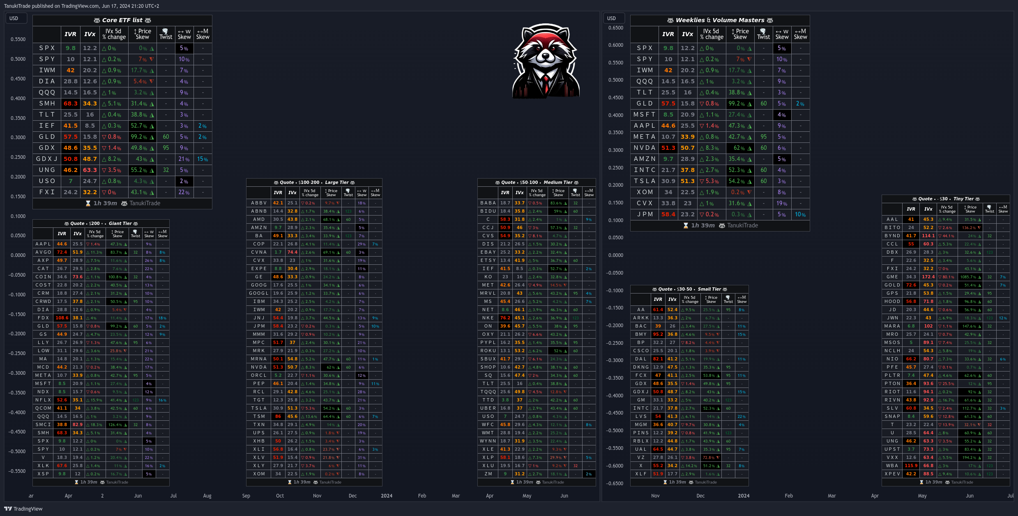Click the 0.6500 price label on right chart axis
1018x516 pixels.
point(615,28)
